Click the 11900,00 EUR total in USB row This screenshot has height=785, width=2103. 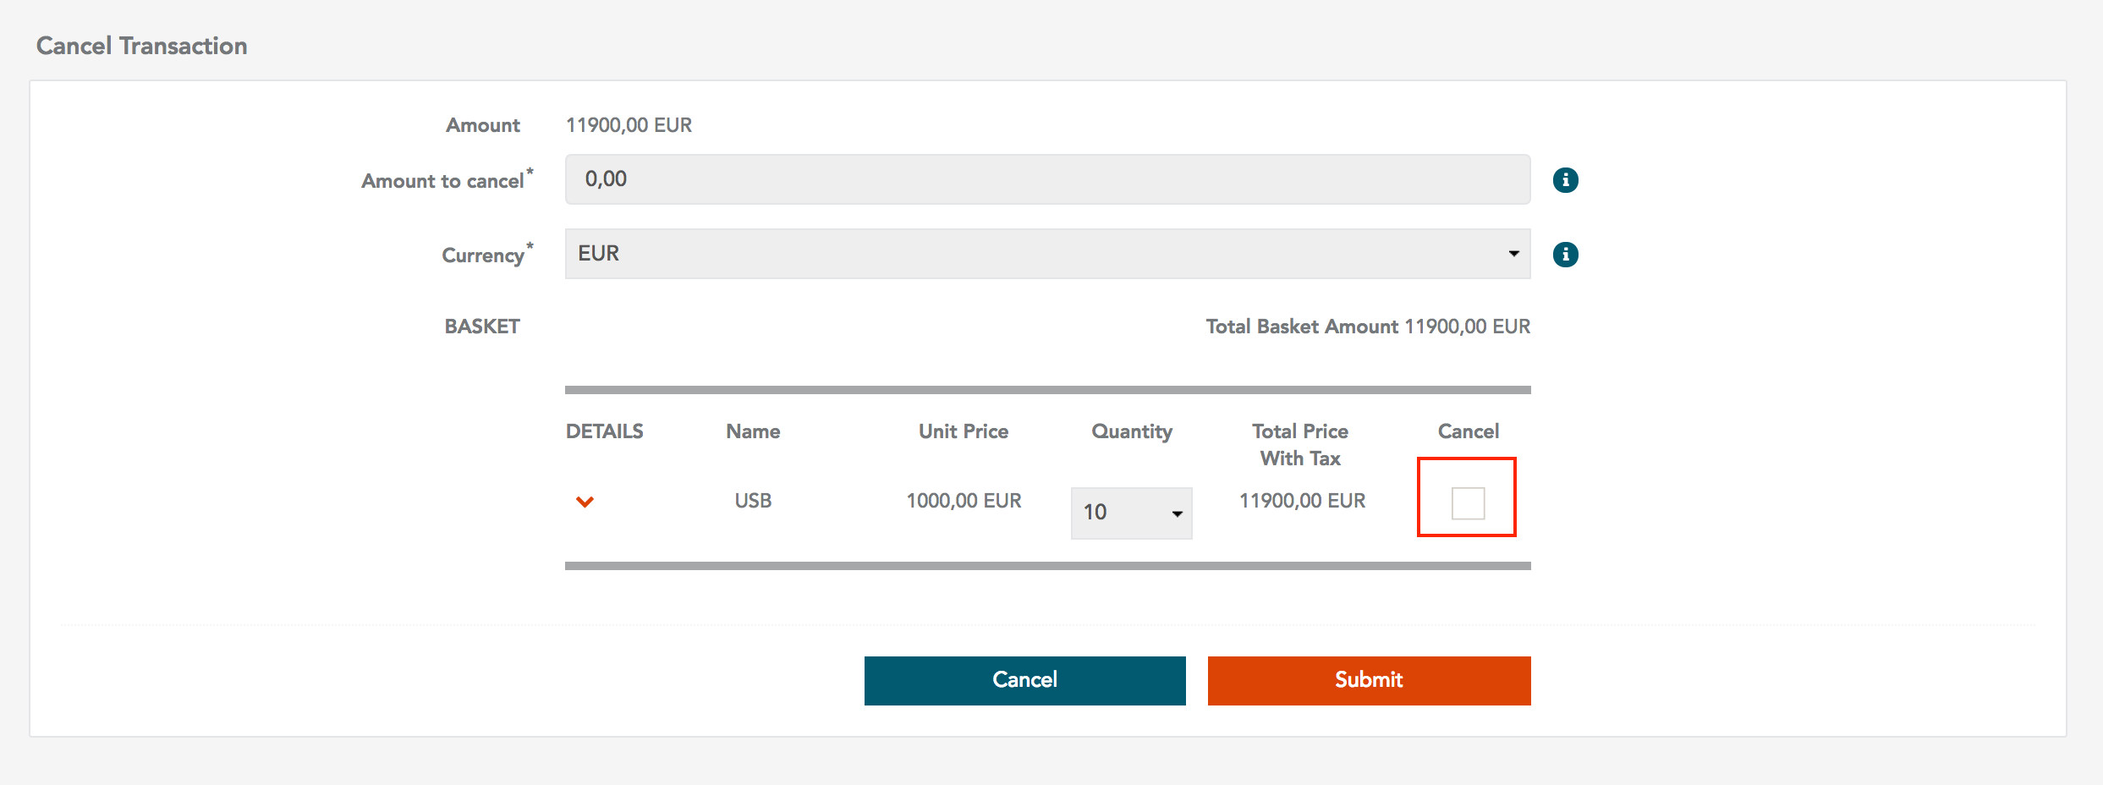[x=1302, y=501]
